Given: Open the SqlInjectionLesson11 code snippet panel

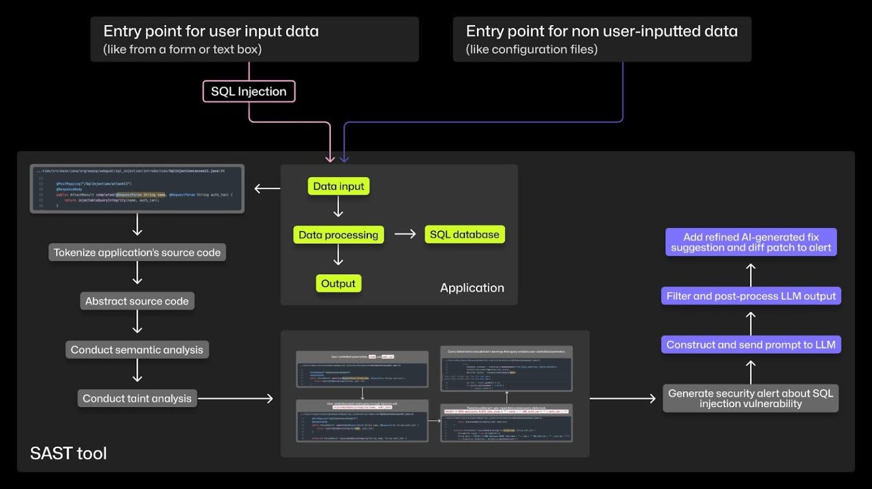Looking at the screenshot, I should tap(136, 189).
